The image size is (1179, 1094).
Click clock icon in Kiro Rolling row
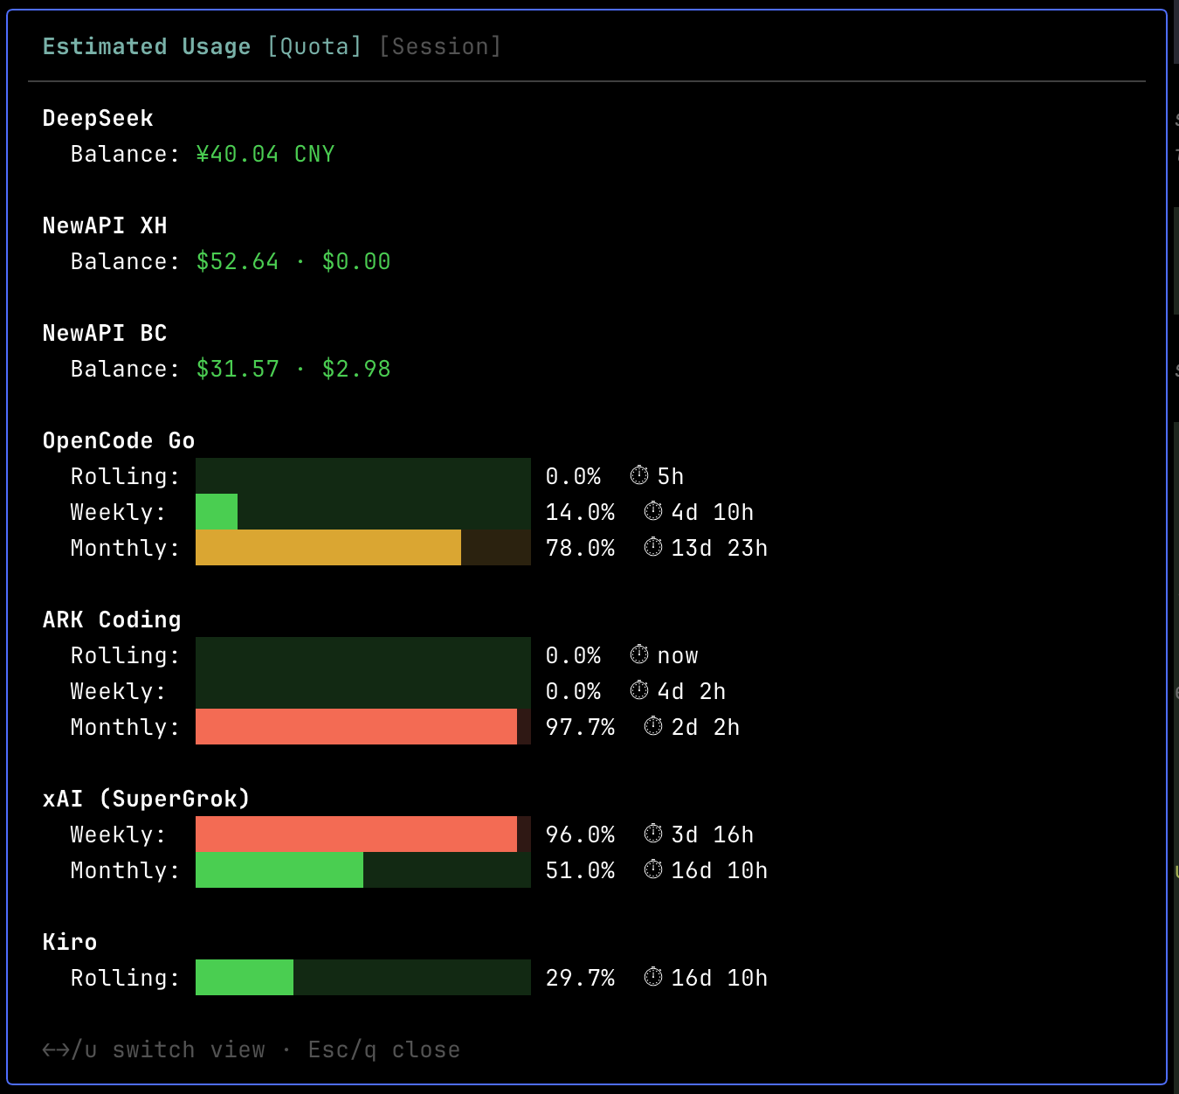pos(653,977)
